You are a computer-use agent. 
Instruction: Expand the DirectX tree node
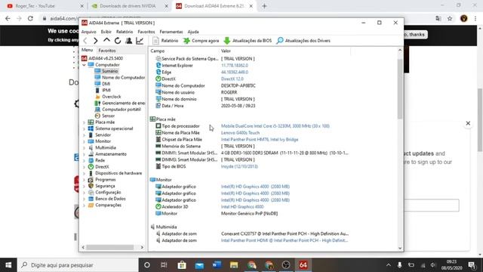tap(84, 167)
